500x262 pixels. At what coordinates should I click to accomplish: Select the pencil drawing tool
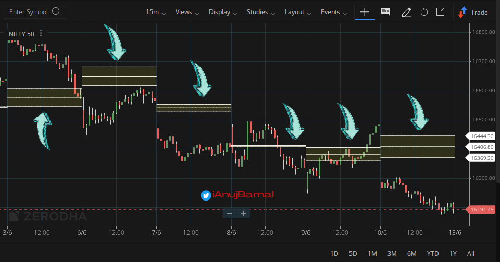point(406,12)
